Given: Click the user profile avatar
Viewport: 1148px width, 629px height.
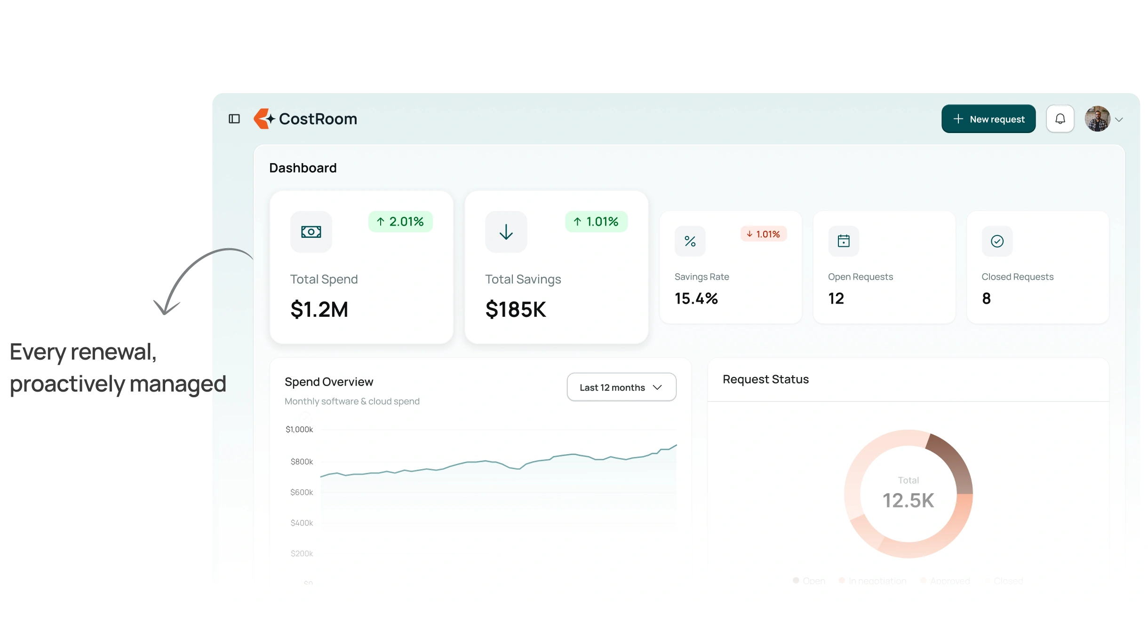Looking at the screenshot, I should point(1097,119).
